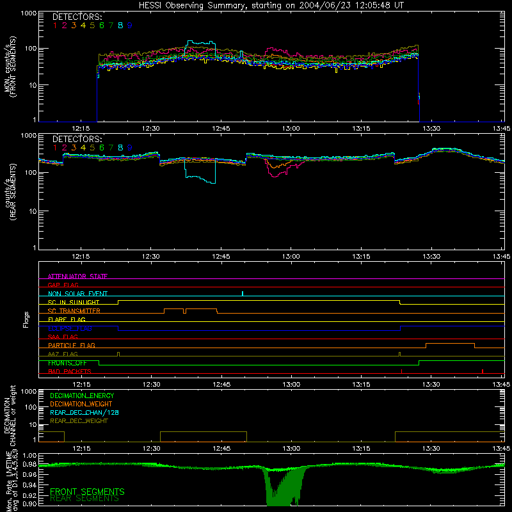Click the DECIMATION_ENERGY legend entry

click(x=82, y=396)
